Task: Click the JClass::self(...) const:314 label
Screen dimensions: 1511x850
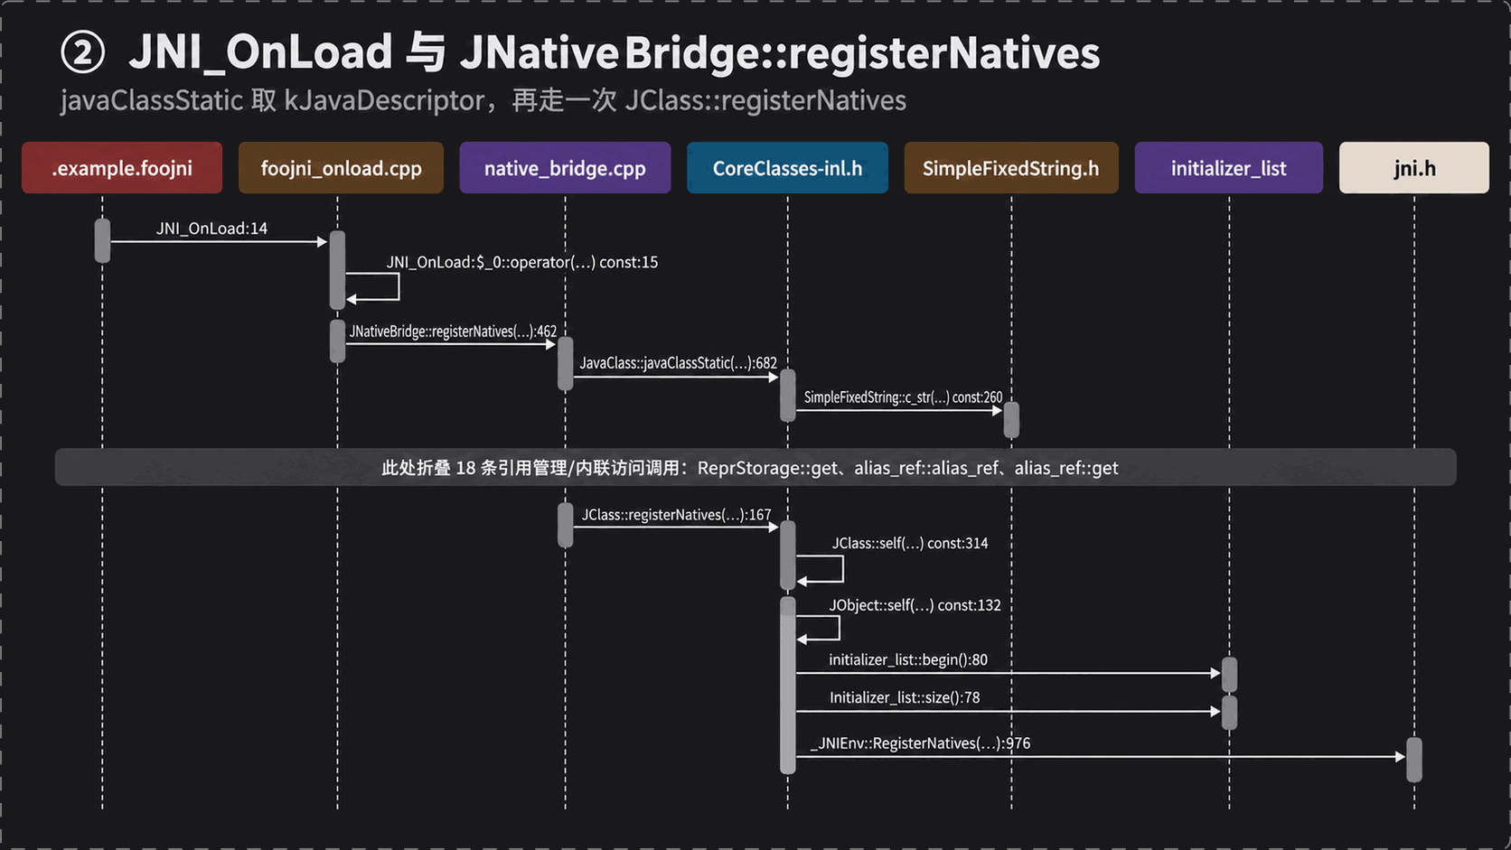Action: (x=910, y=543)
